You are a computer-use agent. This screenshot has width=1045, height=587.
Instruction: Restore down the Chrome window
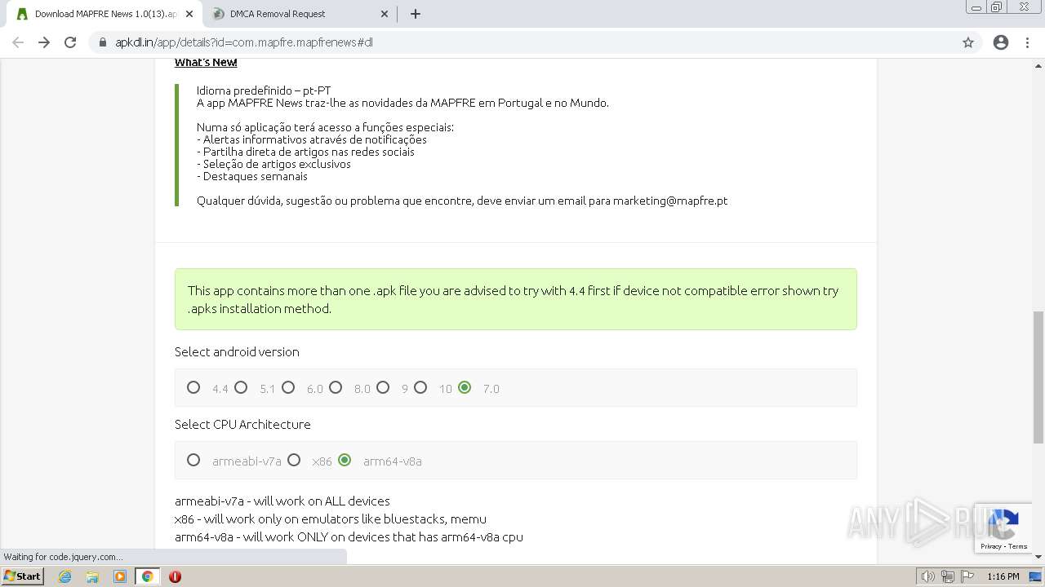click(x=997, y=7)
